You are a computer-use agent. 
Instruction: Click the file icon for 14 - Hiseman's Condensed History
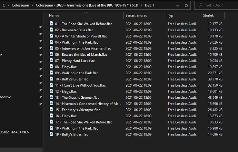tap(52, 103)
